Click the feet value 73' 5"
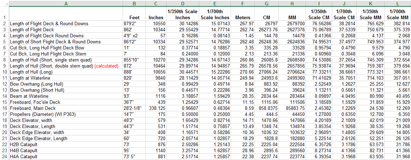 [134, 156]
